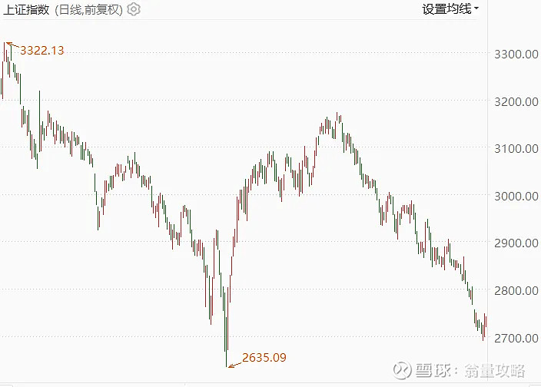Screen dimensions: 541x387
Task: Select the rightmost latest candlestick bar
Action: click(486, 320)
